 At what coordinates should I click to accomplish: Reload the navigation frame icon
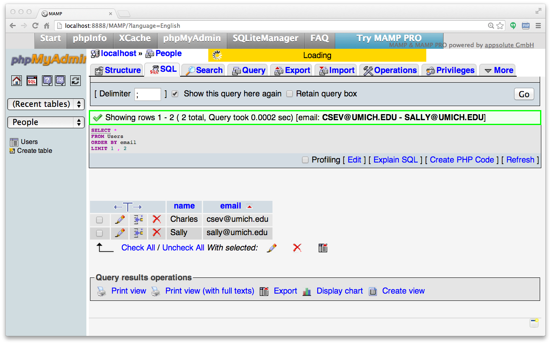[x=75, y=81]
